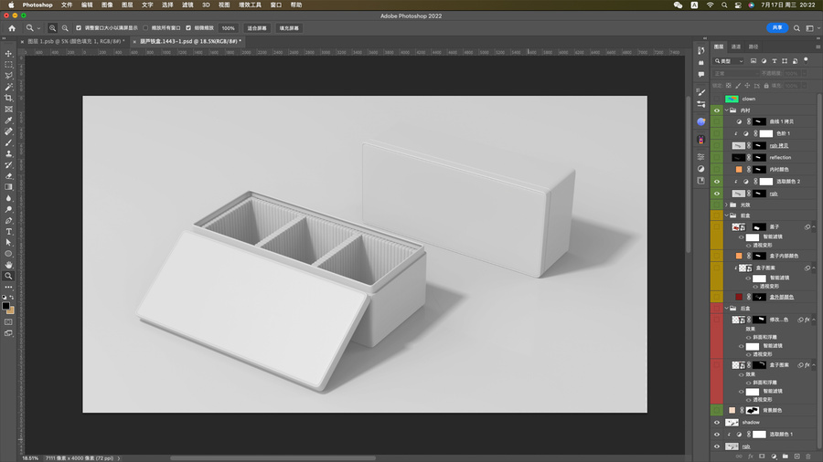Create a new layer with plus icon
The image size is (823, 462).
click(796, 457)
